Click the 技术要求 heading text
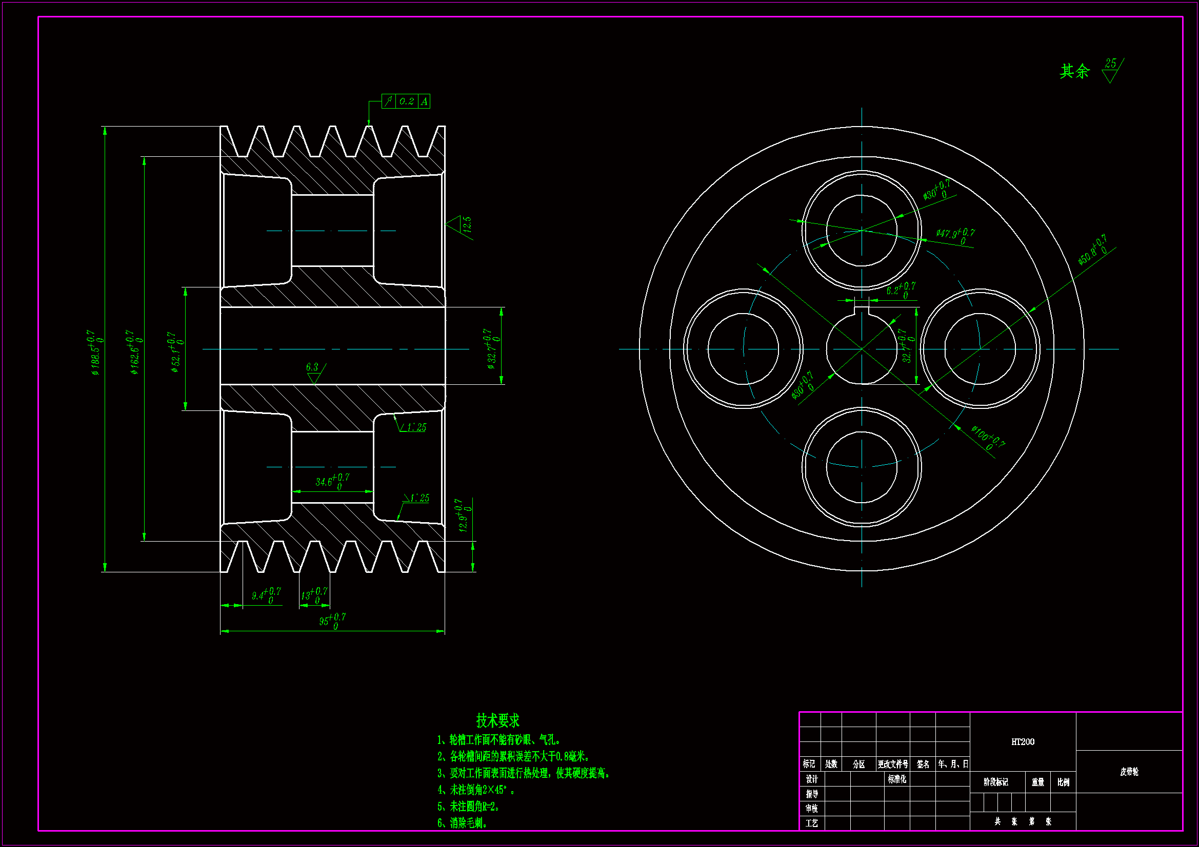Viewport: 1199px width, 847px height. (497, 721)
